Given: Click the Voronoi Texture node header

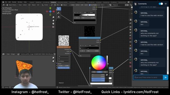Looking at the screenshot, I should 64,47.
